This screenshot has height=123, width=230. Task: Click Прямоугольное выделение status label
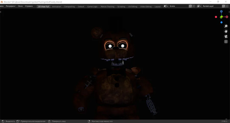coord(33,121)
